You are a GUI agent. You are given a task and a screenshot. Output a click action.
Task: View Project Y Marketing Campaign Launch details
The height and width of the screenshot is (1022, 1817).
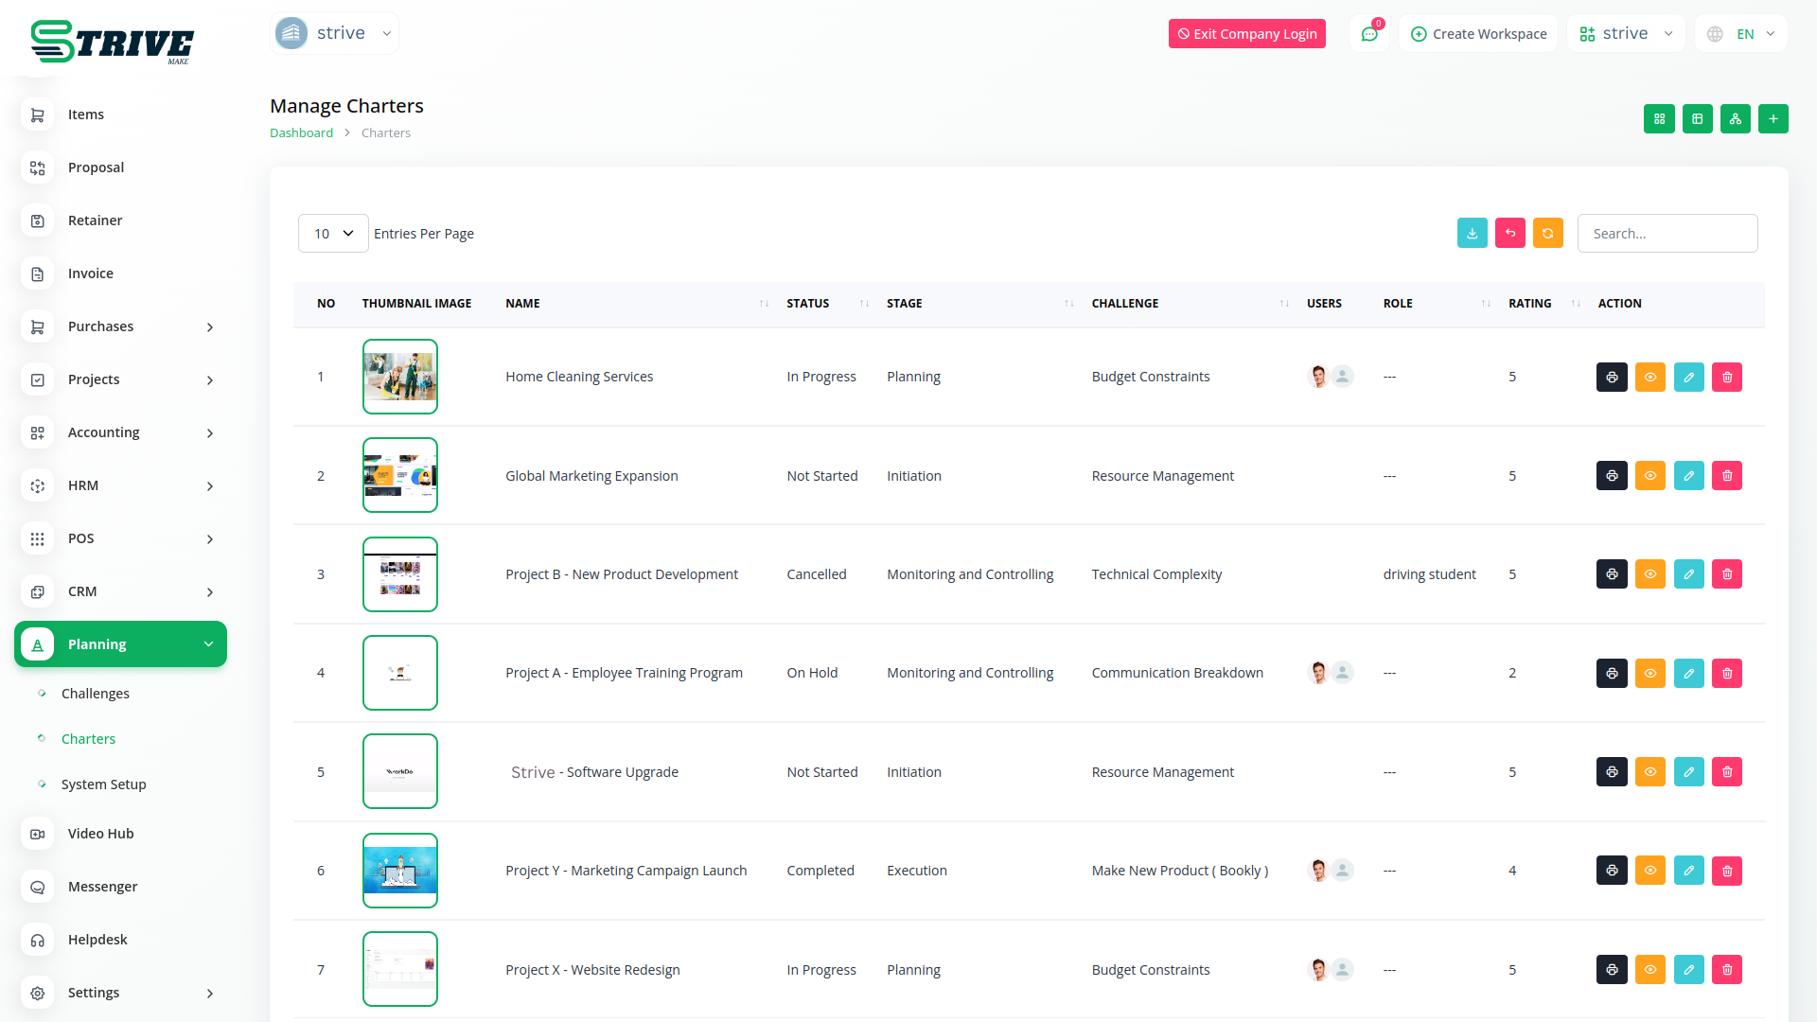click(x=1649, y=871)
